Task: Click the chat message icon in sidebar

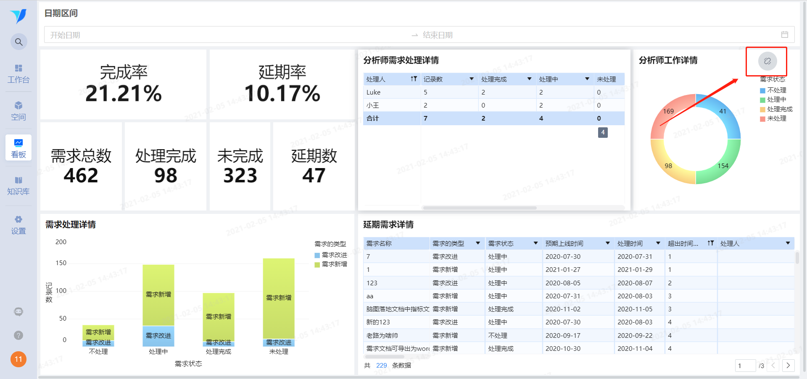Action: 18,312
